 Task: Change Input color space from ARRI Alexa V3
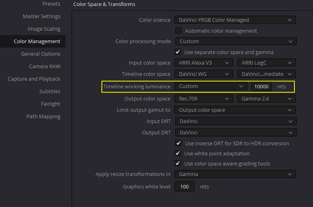tap(204, 63)
